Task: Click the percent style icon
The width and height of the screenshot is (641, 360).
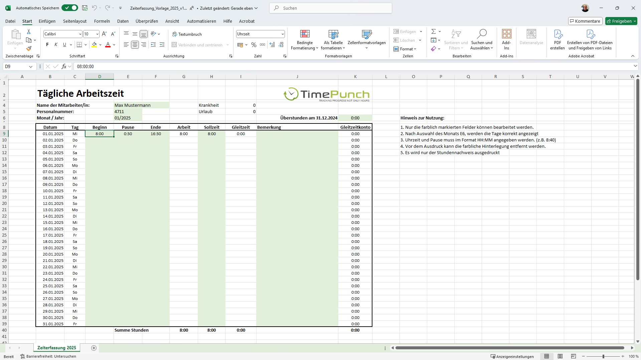Action: [x=254, y=45]
